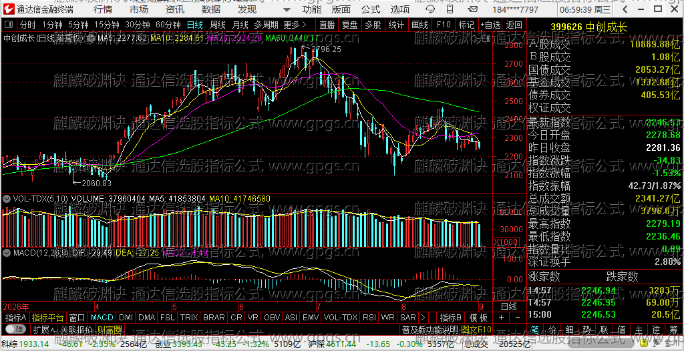Add stock via +自选 button
The image size is (684, 351).
[x=491, y=25]
